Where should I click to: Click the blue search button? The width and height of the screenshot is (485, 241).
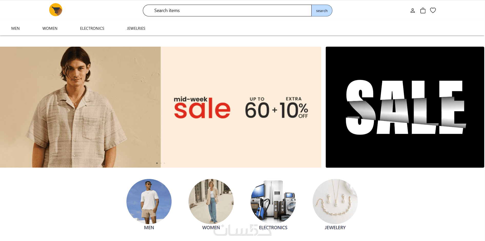tap(322, 11)
